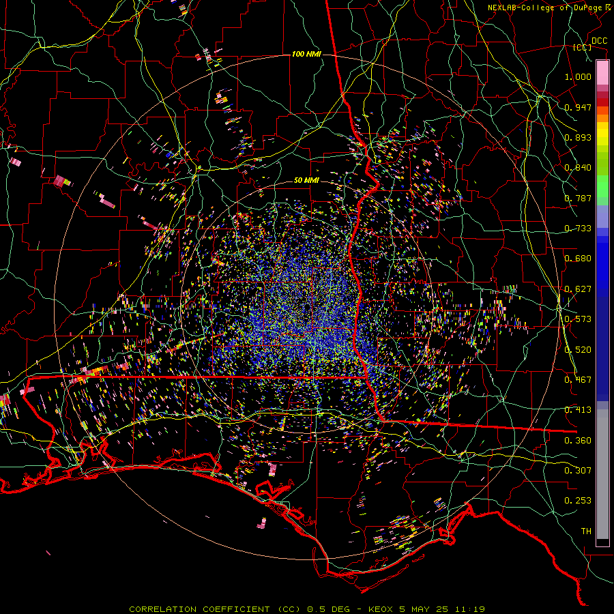Click the 0.733 scale value
Screen dimensions: 614x614
pos(578,229)
